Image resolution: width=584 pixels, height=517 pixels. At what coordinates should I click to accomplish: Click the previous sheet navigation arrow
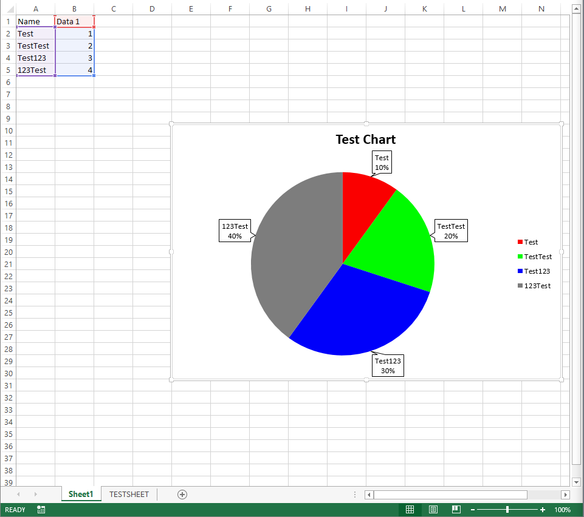(18, 495)
